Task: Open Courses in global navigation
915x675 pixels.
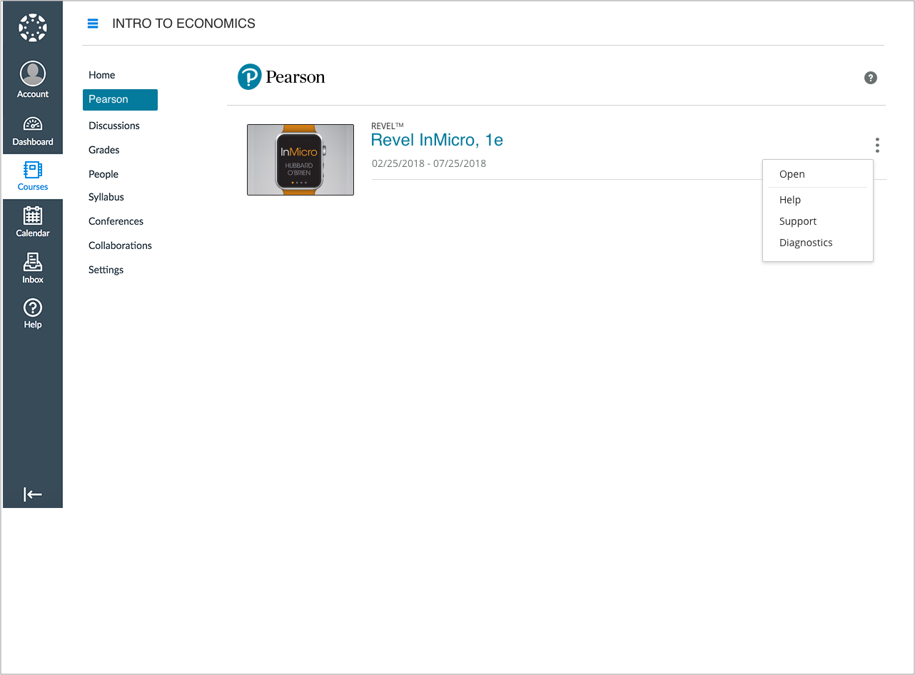Action: (x=33, y=176)
